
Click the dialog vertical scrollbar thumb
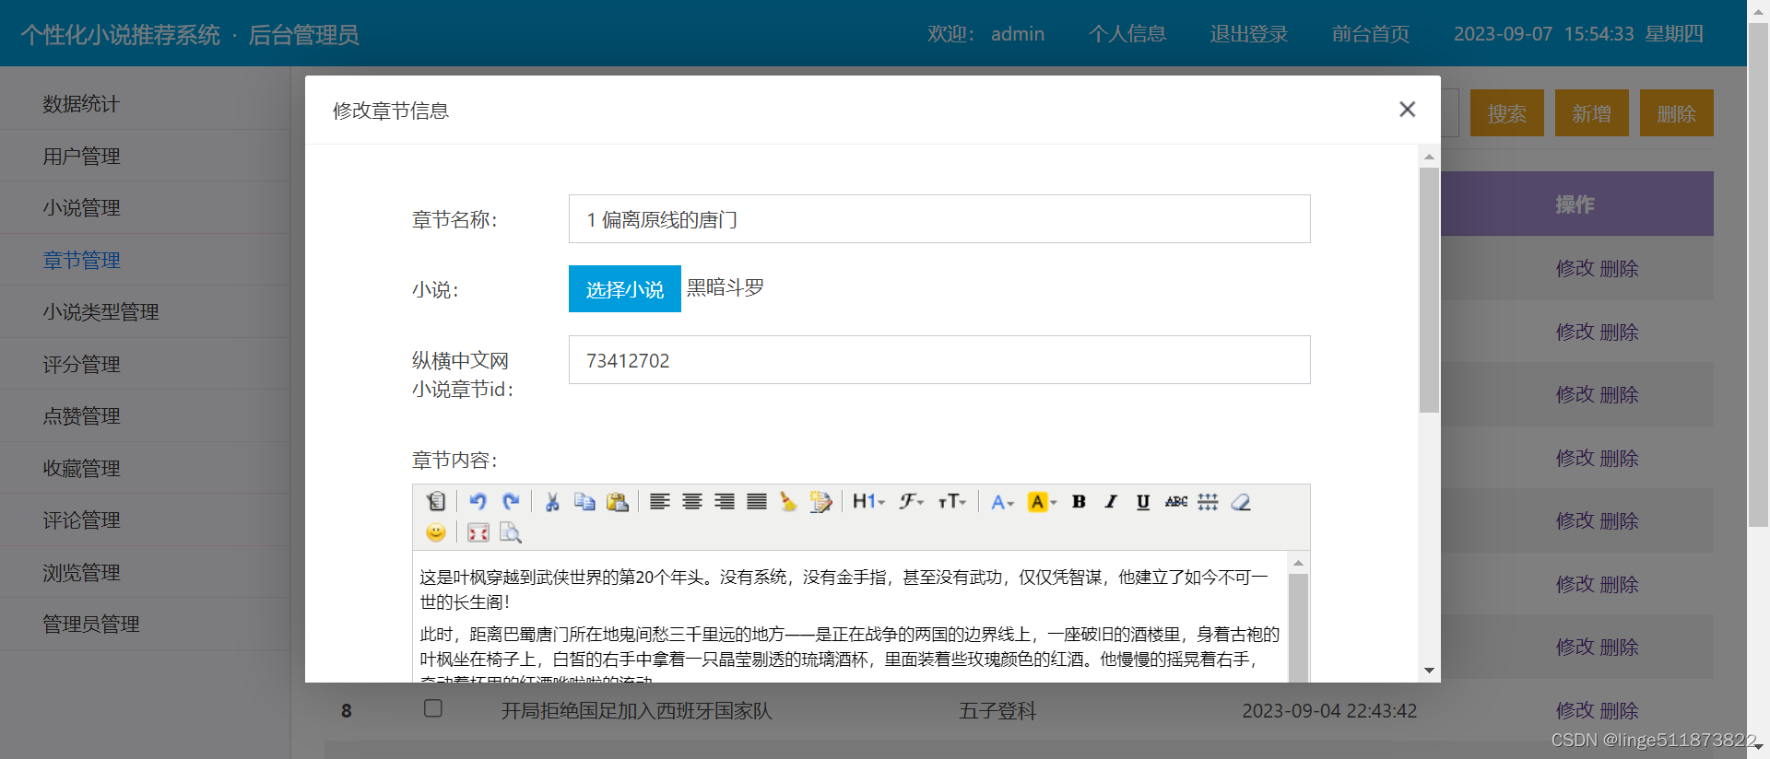pyautogui.click(x=1429, y=290)
